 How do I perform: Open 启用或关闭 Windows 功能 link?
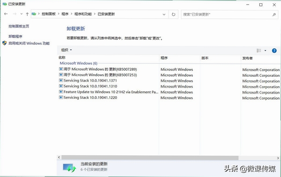point(29,44)
